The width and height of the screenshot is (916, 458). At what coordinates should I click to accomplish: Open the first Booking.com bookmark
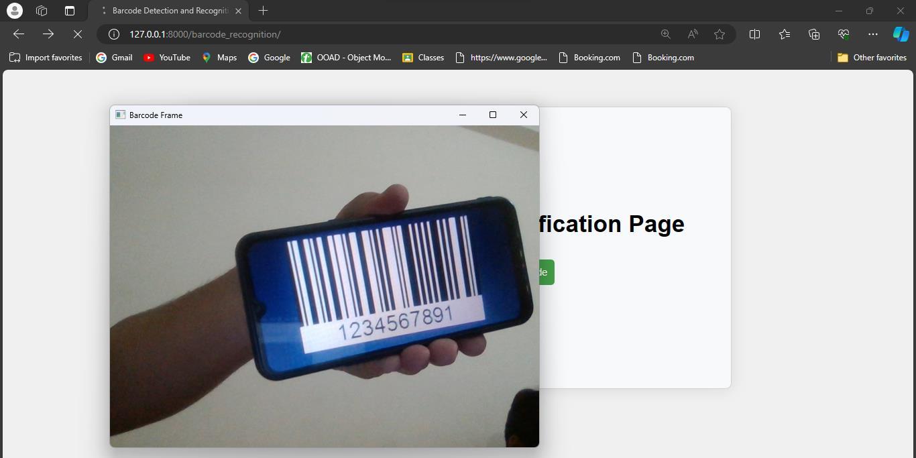coord(589,58)
